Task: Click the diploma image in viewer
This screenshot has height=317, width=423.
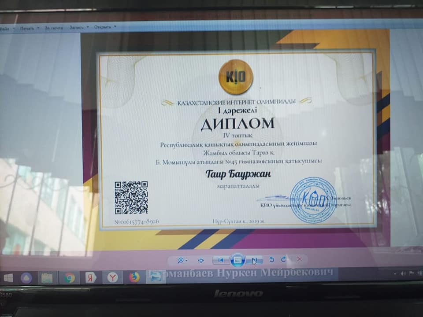Action: click(x=236, y=139)
